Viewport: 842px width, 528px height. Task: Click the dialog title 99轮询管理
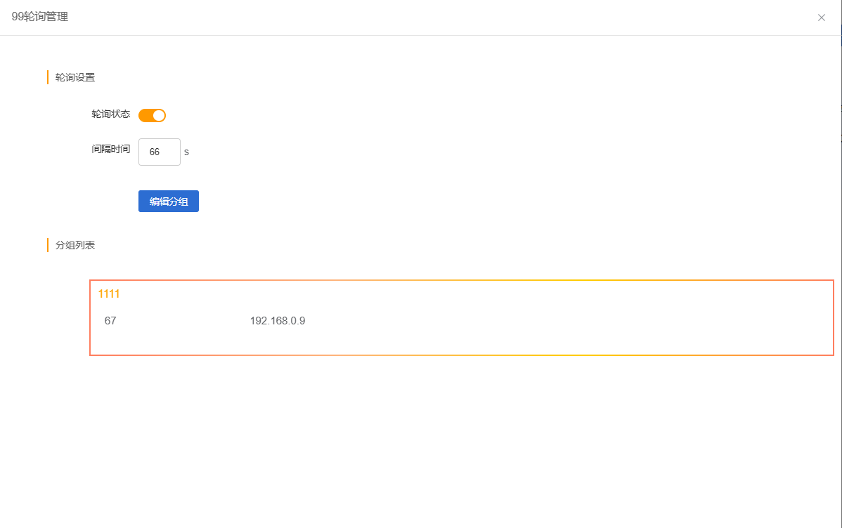coord(40,17)
